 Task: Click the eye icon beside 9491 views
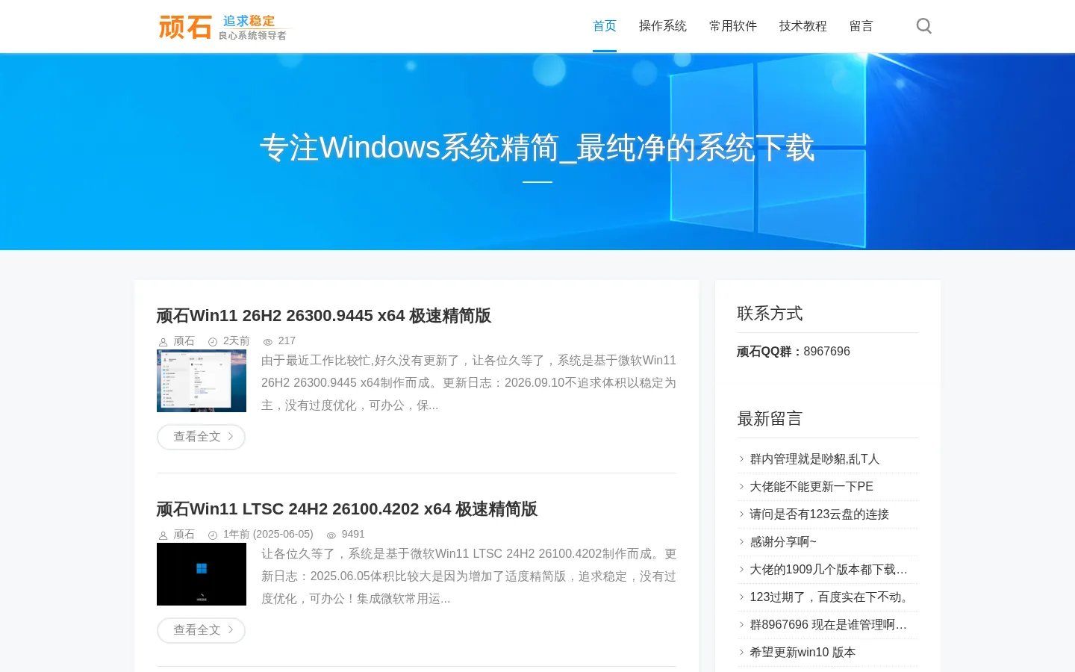pyautogui.click(x=331, y=535)
